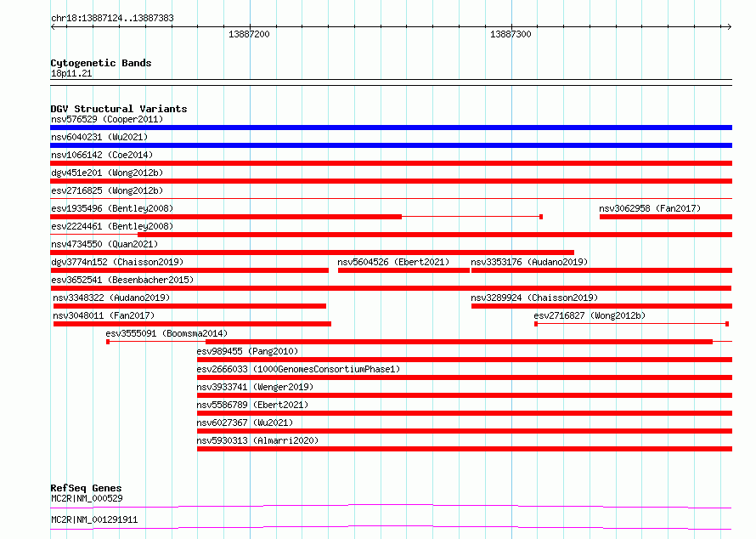
Task: Click the red bar under nsv3048011
Action: (192, 324)
